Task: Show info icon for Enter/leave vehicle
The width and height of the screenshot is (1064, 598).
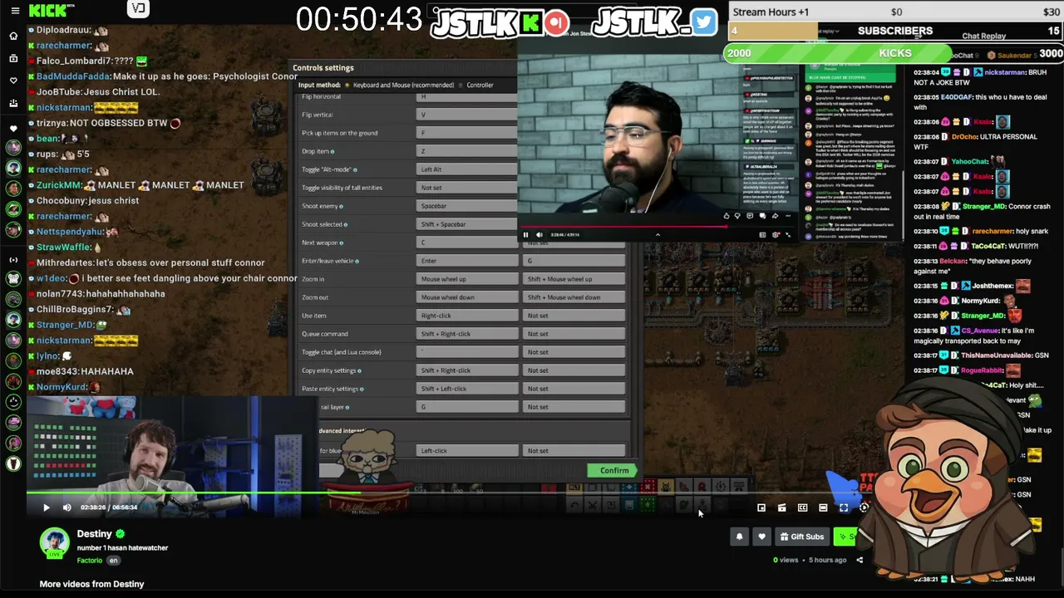Action: (x=357, y=262)
